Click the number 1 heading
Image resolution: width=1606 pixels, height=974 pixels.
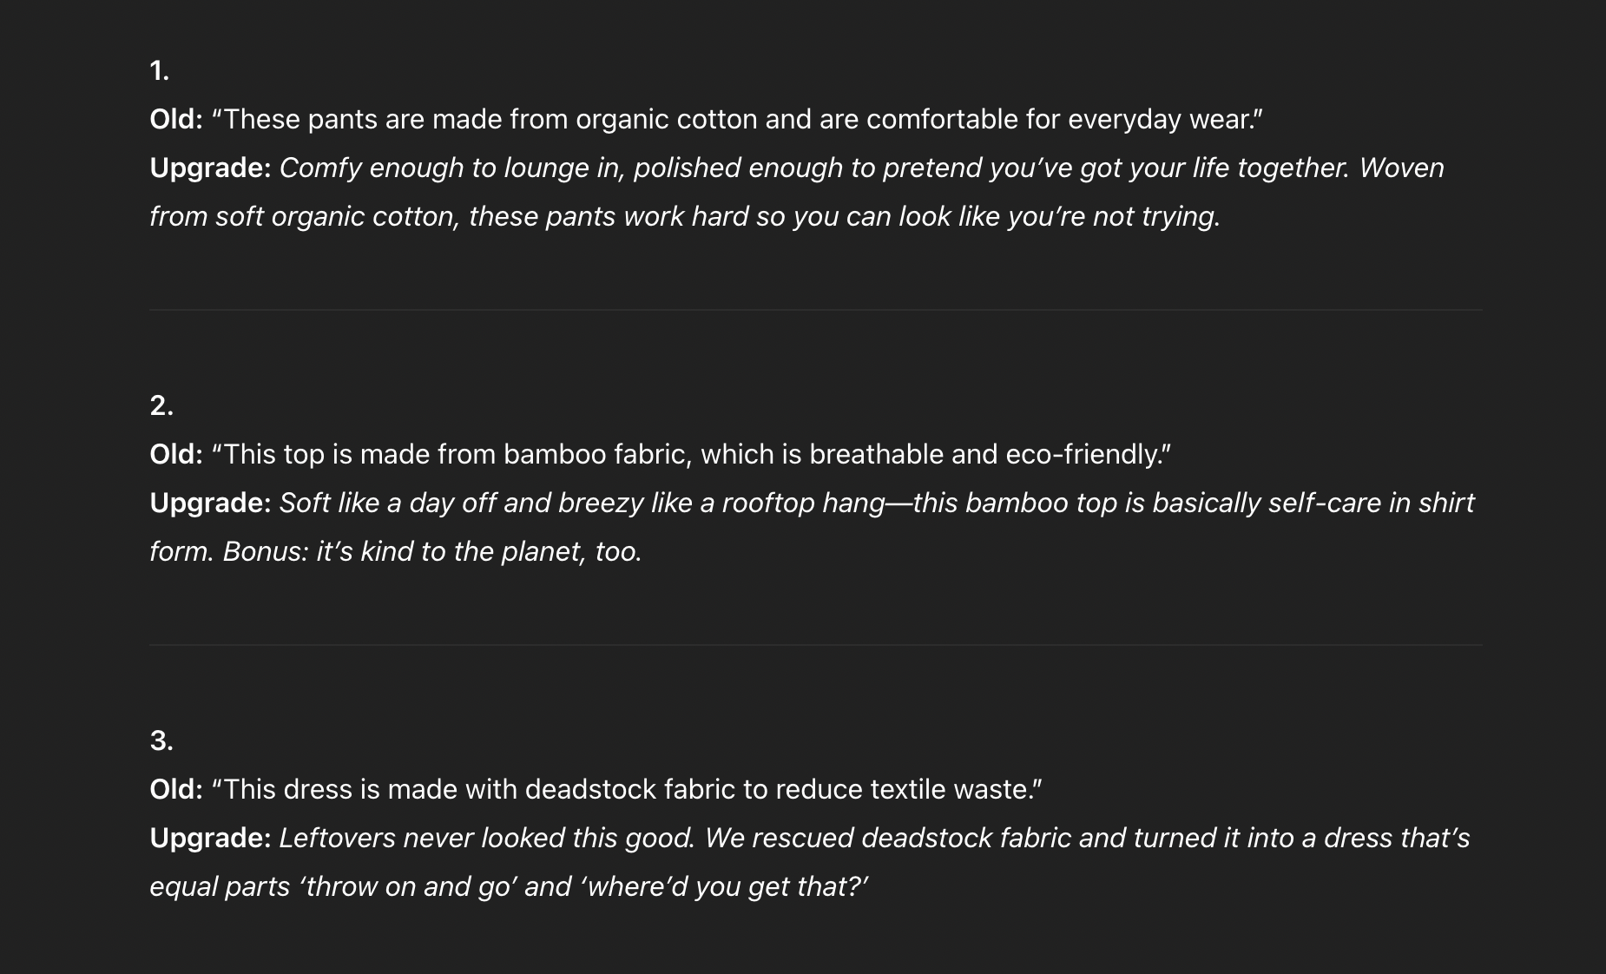pos(159,70)
